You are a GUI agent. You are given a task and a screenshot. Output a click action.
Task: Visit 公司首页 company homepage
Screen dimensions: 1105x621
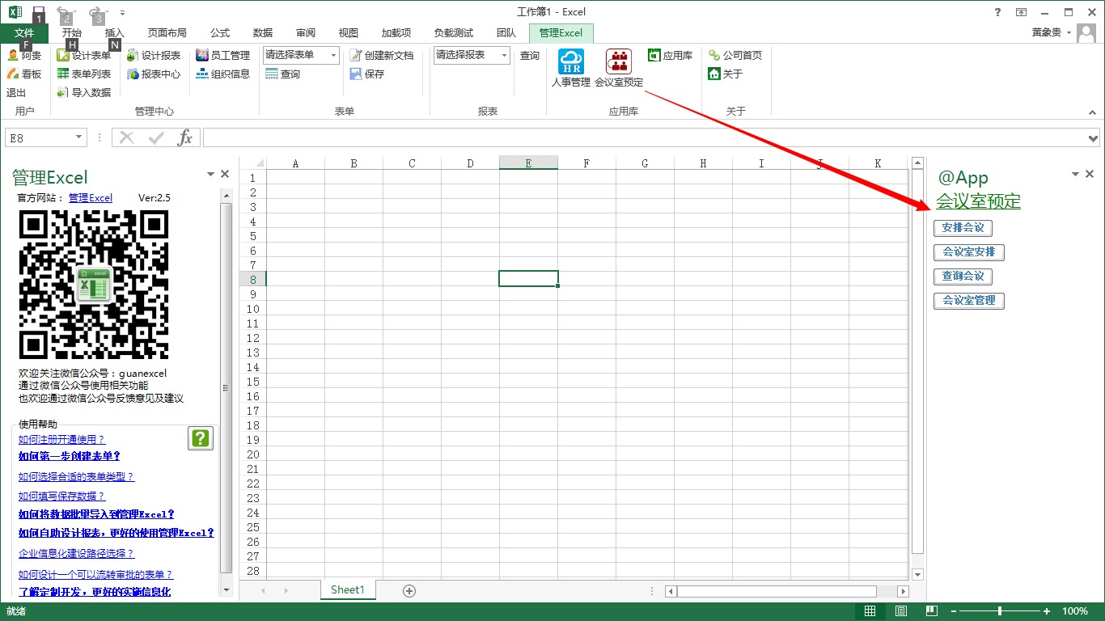[x=735, y=56]
